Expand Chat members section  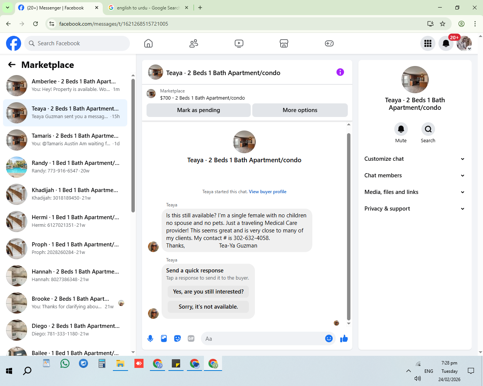point(415,175)
